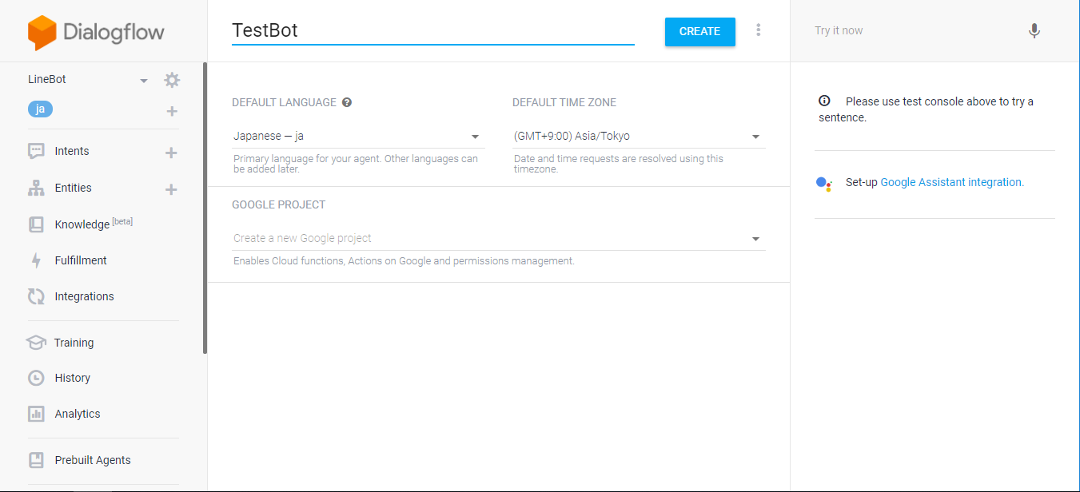Image resolution: width=1080 pixels, height=492 pixels.
Task: Open the Knowledge beta section
Action: 35,224
